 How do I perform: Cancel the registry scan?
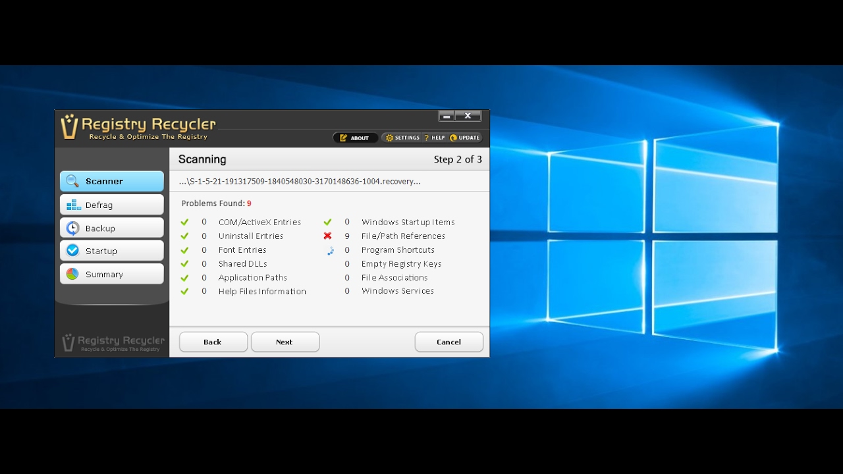pos(449,342)
